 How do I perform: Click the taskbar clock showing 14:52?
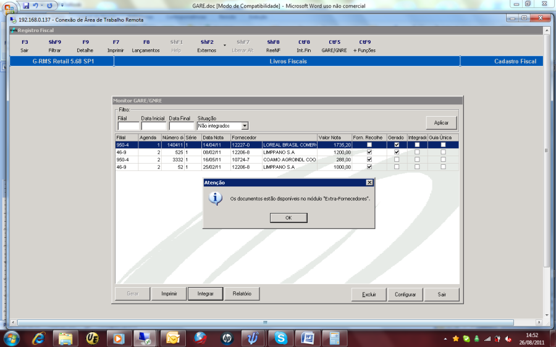(531, 335)
